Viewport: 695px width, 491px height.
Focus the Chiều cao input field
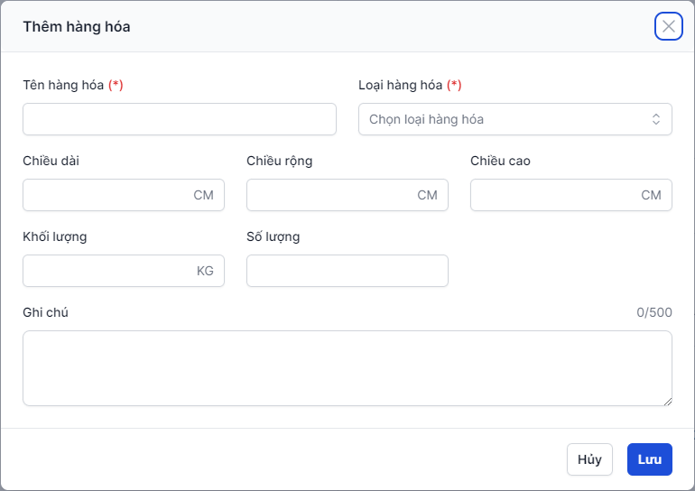pyautogui.click(x=553, y=195)
